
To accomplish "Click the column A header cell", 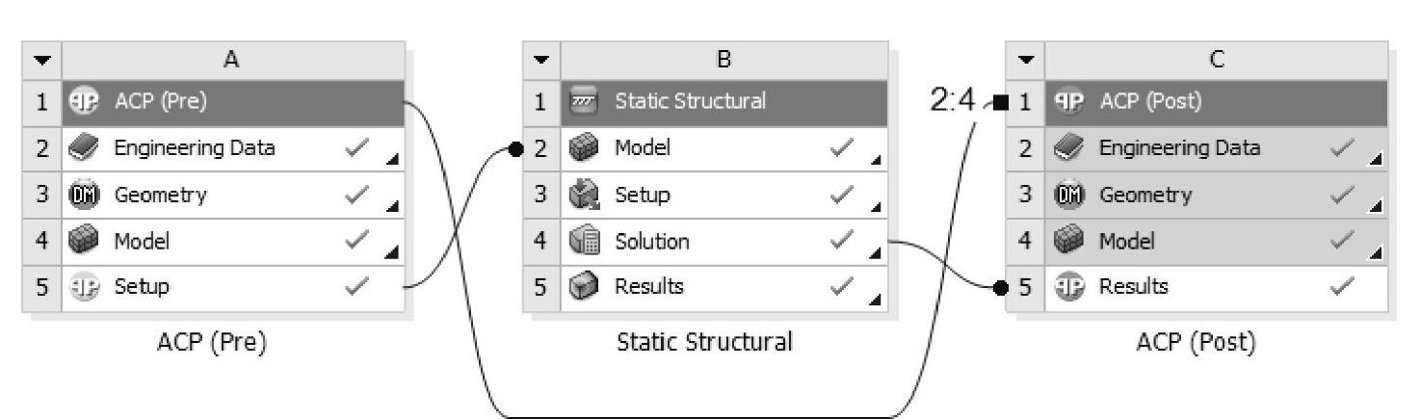I will click(232, 60).
